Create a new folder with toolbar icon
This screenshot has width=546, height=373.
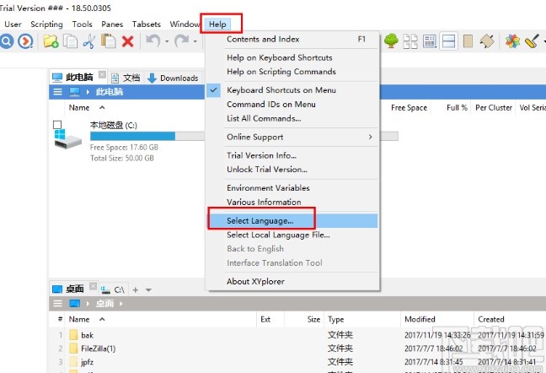51,41
